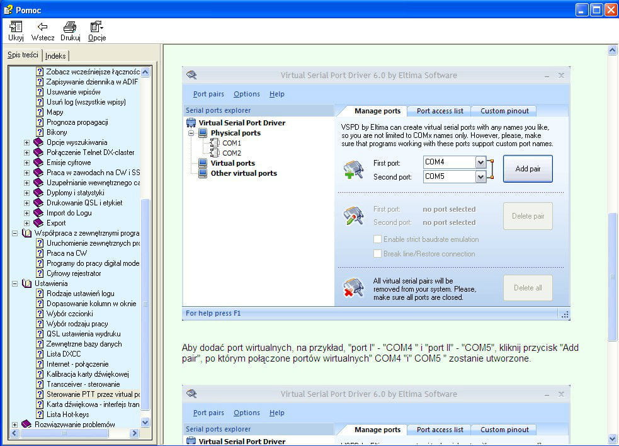Click the delete-all connector icon with red X
This screenshot has height=446, width=619.
(353, 288)
